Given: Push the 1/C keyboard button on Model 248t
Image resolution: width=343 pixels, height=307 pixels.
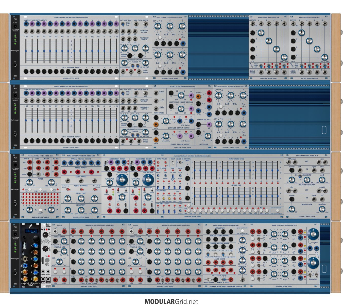Looking at the screenshot, I should (x=195, y=211).
